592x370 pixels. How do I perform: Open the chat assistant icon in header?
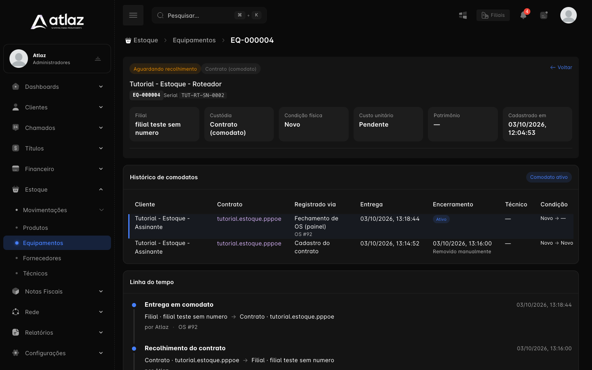(544, 15)
